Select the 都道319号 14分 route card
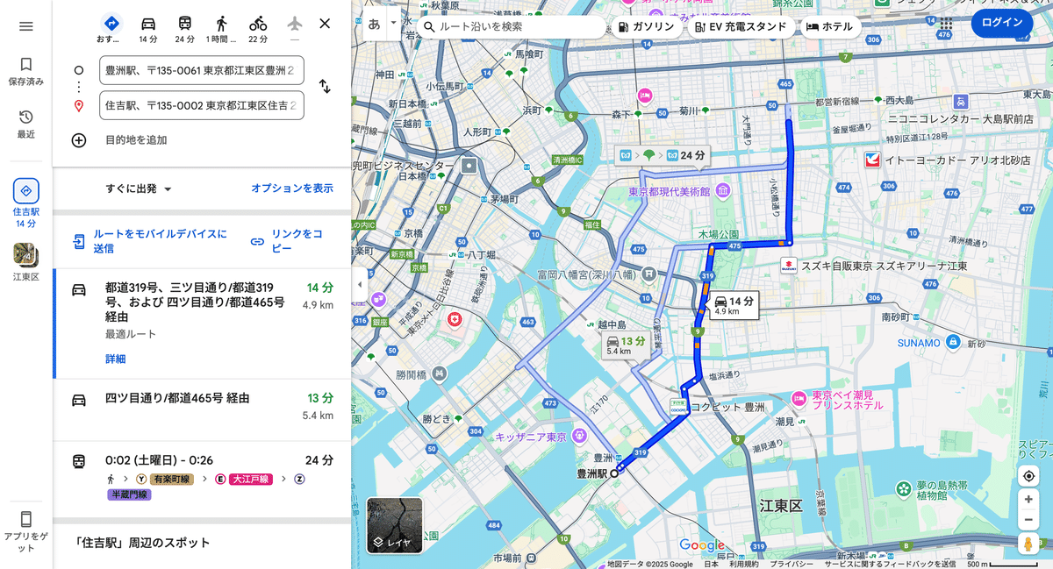 click(202, 323)
